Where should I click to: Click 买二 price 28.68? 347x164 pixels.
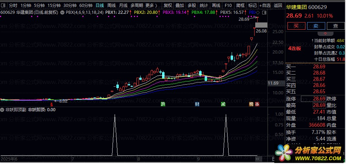[x=319, y=73]
